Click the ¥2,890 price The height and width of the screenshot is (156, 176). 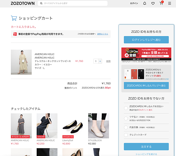point(66,144)
